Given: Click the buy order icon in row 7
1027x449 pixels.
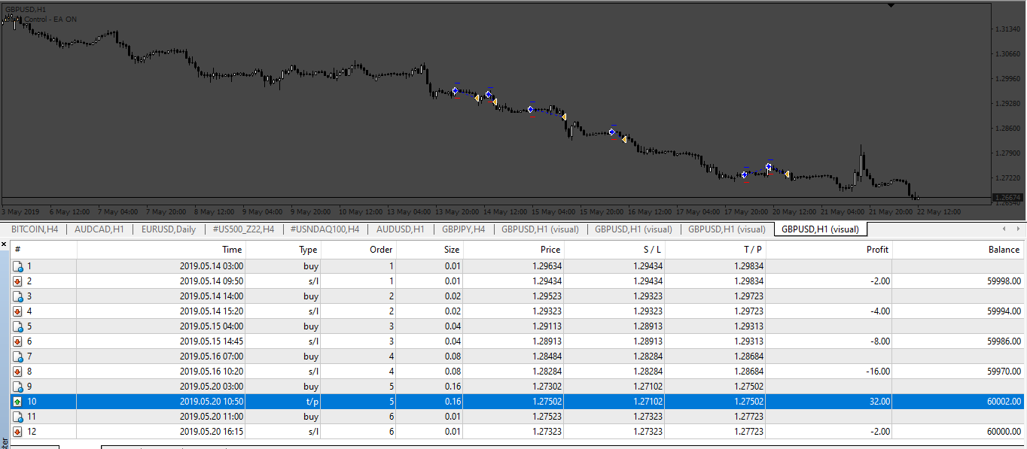Looking at the screenshot, I should pyautogui.click(x=17, y=356).
